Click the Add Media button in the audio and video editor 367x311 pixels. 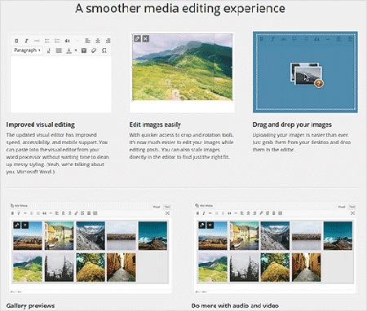[204, 206]
